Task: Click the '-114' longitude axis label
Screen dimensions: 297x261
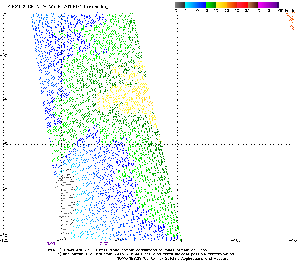Action: pos(120,241)
